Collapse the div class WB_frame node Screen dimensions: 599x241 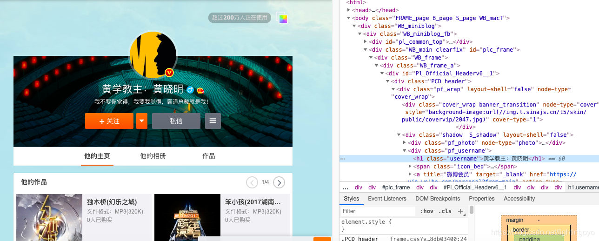click(371, 58)
